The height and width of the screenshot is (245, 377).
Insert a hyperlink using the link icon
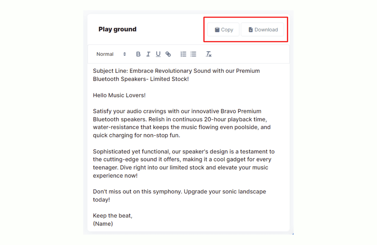168,54
